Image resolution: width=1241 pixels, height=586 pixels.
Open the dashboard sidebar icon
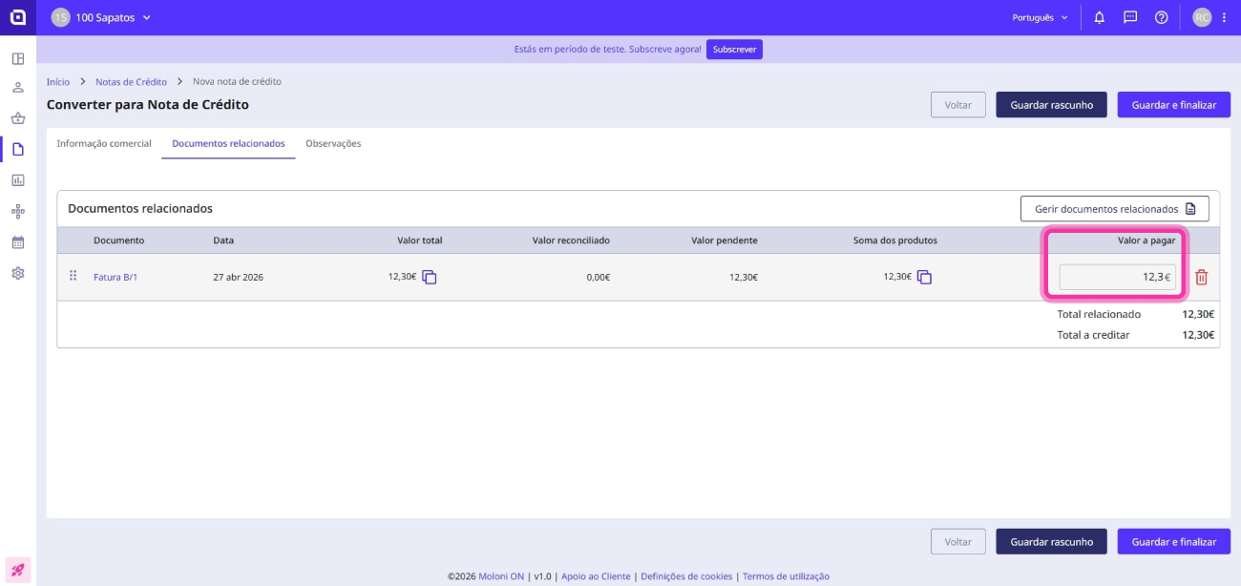tap(17, 58)
